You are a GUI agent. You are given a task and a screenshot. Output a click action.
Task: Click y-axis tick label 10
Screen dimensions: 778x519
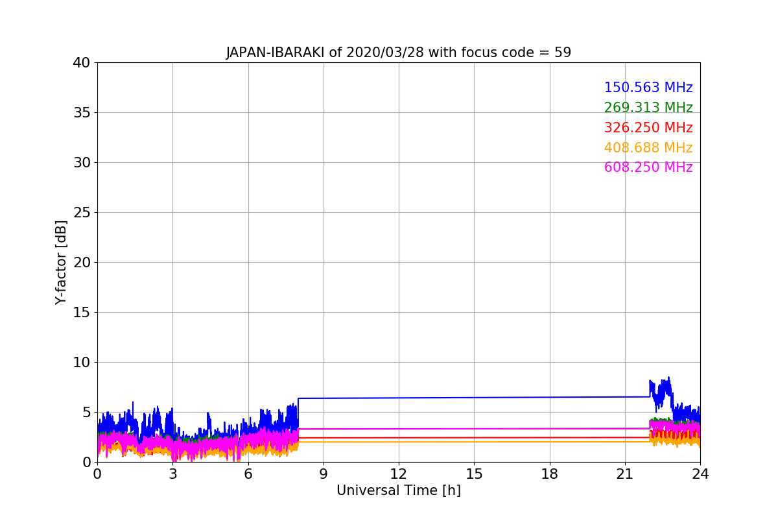(x=82, y=363)
